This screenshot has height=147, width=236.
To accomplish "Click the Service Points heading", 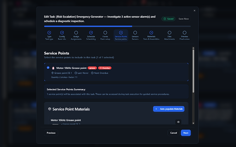I will point(57,53).
